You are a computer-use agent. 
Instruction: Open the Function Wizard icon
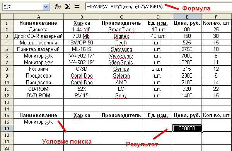(x=58, y=7)
